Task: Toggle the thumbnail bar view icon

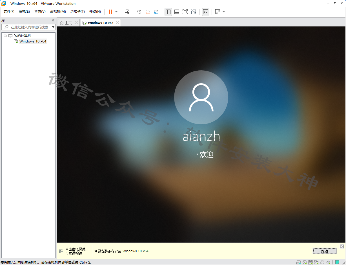Action: (x=177, y=12)
